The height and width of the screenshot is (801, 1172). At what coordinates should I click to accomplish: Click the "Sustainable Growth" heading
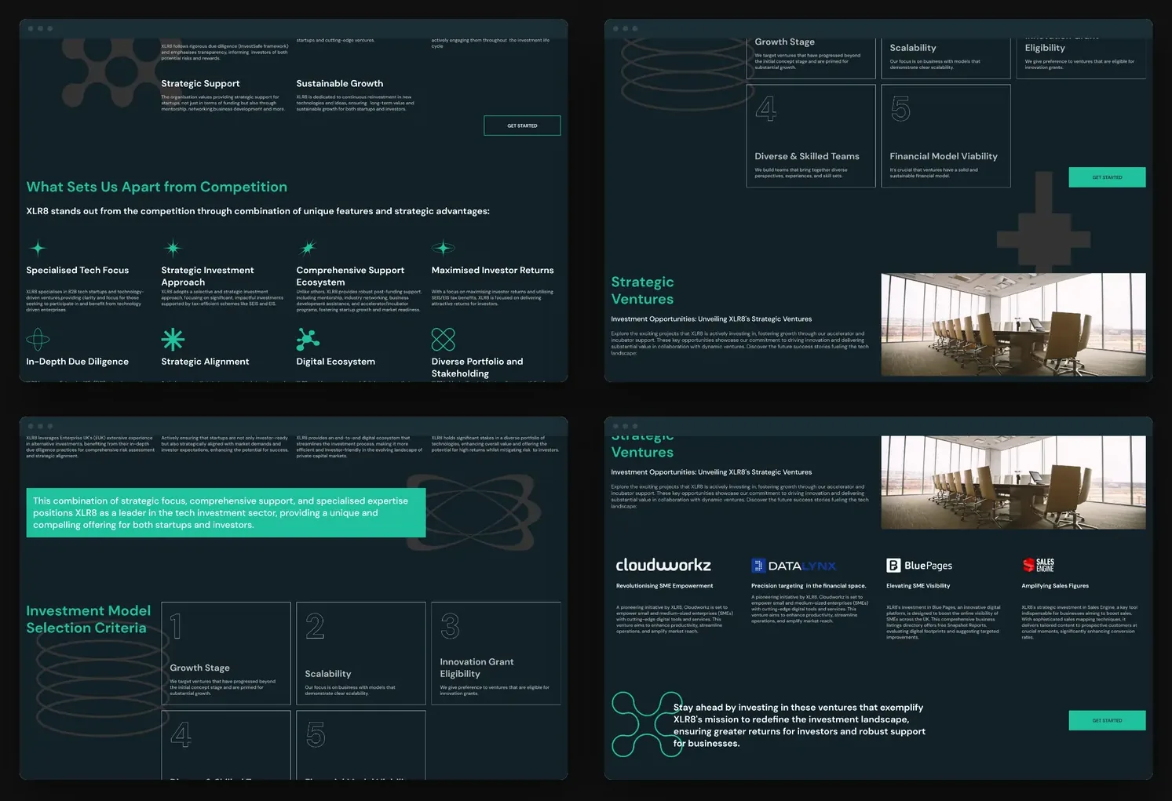pyautogui.click(x=340, y=83)
